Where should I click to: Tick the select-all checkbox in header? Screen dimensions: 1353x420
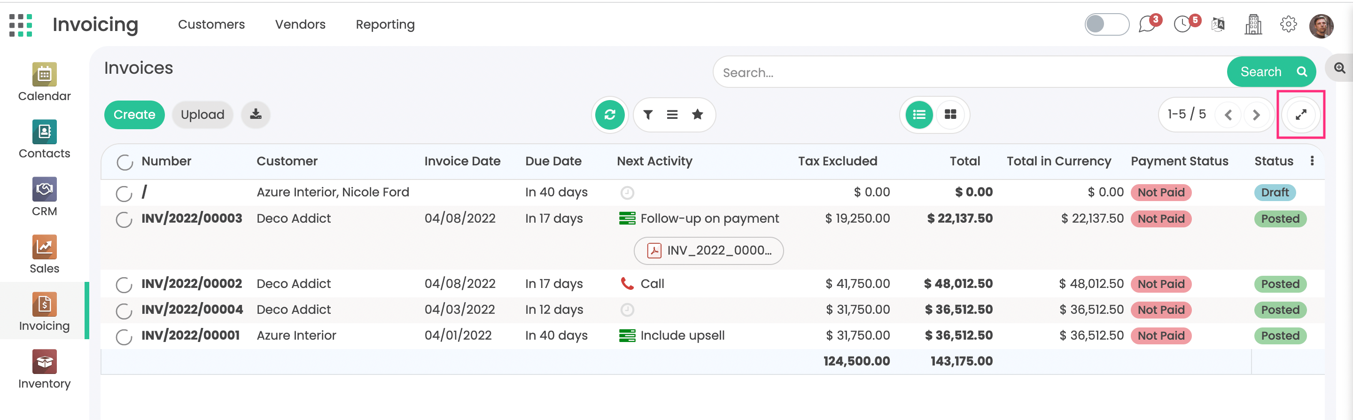point(124,162)
